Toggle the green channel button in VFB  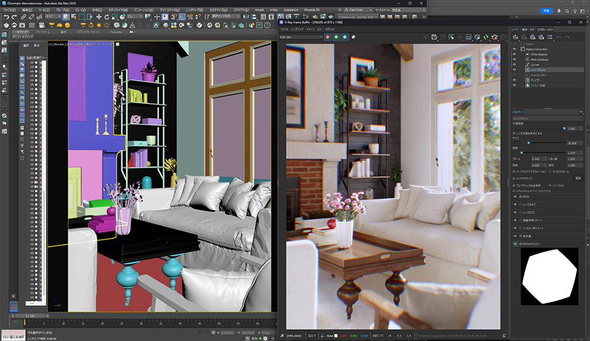[x=336, y=37]
